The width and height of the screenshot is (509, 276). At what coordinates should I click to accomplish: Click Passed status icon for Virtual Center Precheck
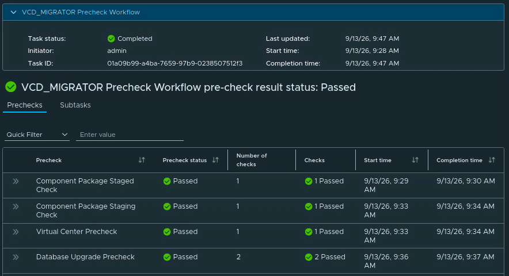tap(167, 232)
